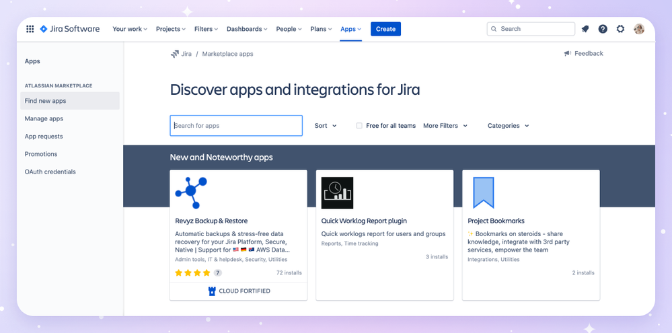Open the notifications bell icon
Screen dimensions: 672x333
click(x=585, y=29)
